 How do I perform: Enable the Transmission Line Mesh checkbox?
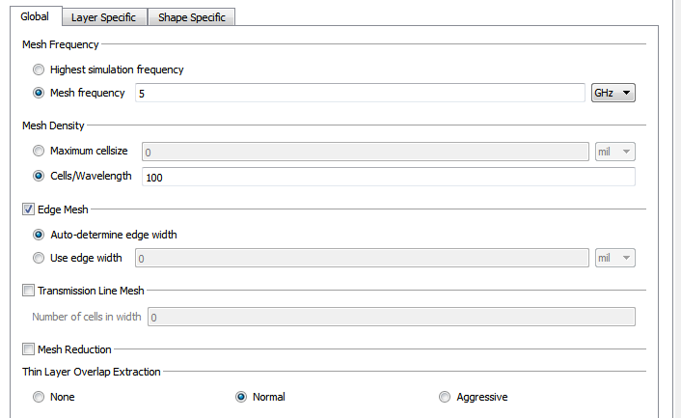coord(28,291)
